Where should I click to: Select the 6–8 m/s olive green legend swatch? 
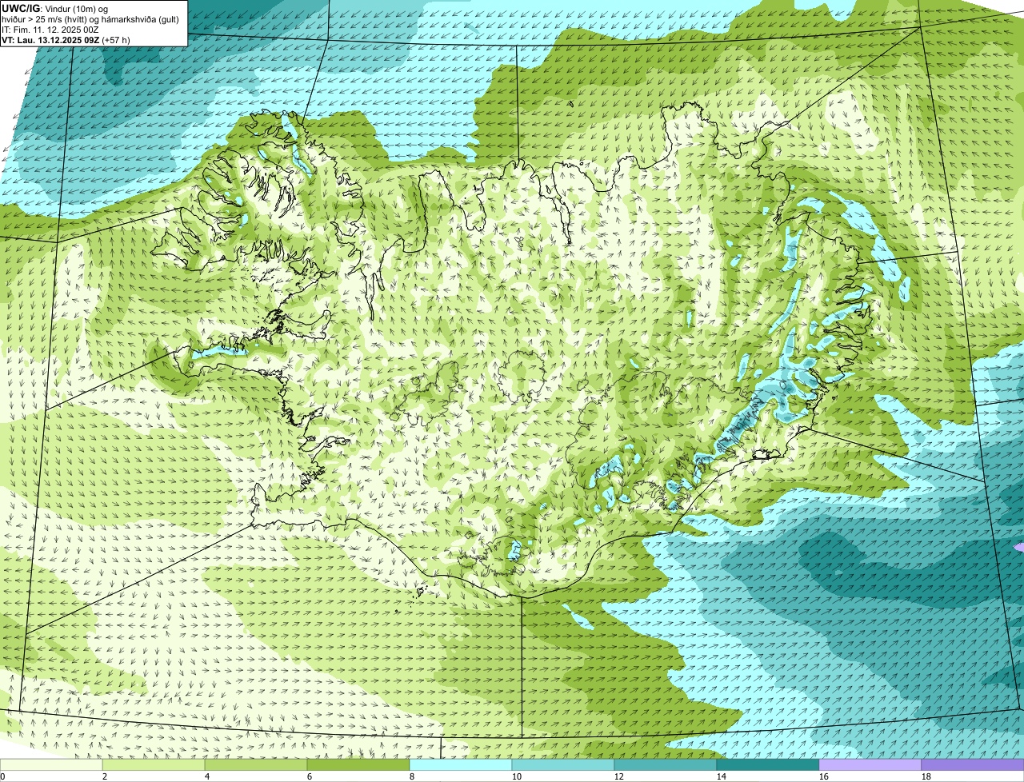358,764
